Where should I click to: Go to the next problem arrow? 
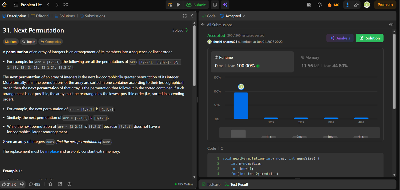click(57, 5)
